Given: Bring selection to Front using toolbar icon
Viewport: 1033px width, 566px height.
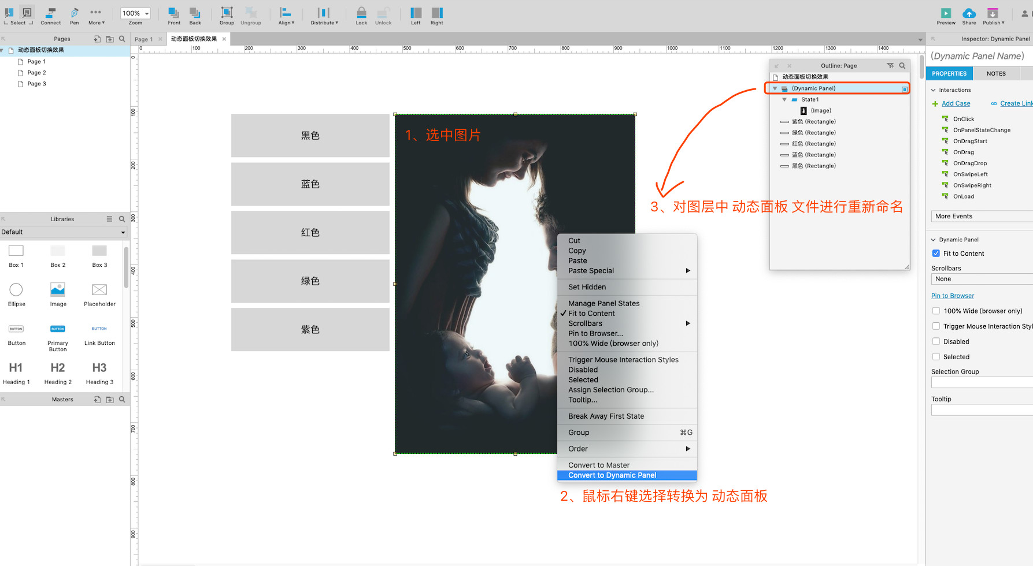Looking at the screenshot, I should (x=174, y=13).
